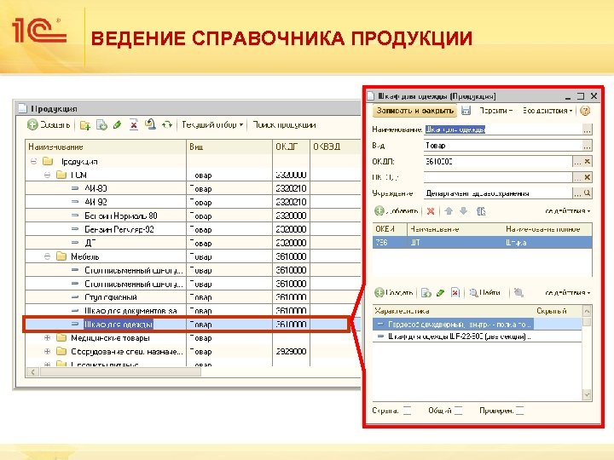Image resolution: width=614 pixels, height=460 pixels.
Task: Click the ellipsis select button of Учреждение field
Action: (x=577, y=193)
